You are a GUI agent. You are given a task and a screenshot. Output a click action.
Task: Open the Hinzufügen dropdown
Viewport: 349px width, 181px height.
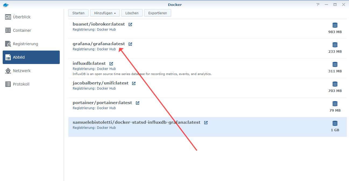tap(105, 13)
